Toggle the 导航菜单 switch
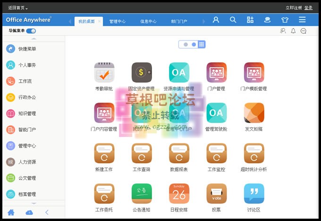This screenshot has width=321, height=221. pos(31,31)
